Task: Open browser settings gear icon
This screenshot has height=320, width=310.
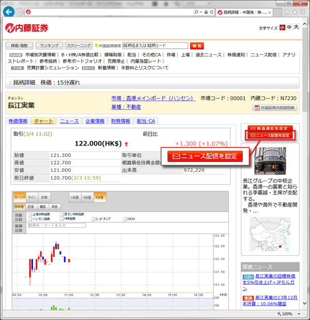Action: [x=302, y=12]
